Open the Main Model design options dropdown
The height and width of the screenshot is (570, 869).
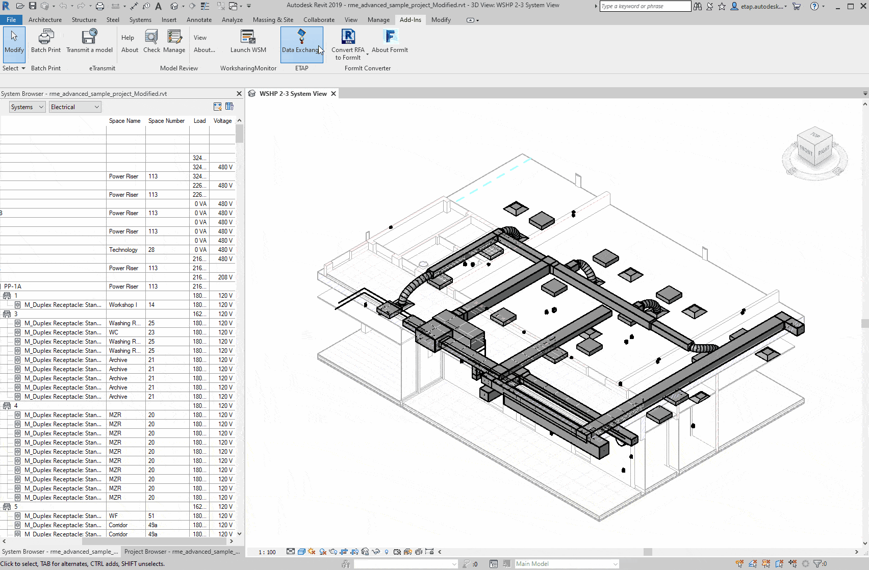tap(566, 564)
